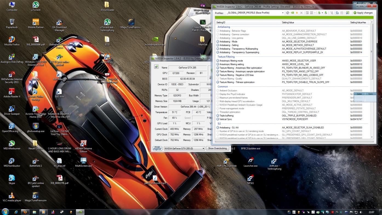
Task: Toggle gear icon for Anisotropic filtering mode
Action: coord(218,61)
